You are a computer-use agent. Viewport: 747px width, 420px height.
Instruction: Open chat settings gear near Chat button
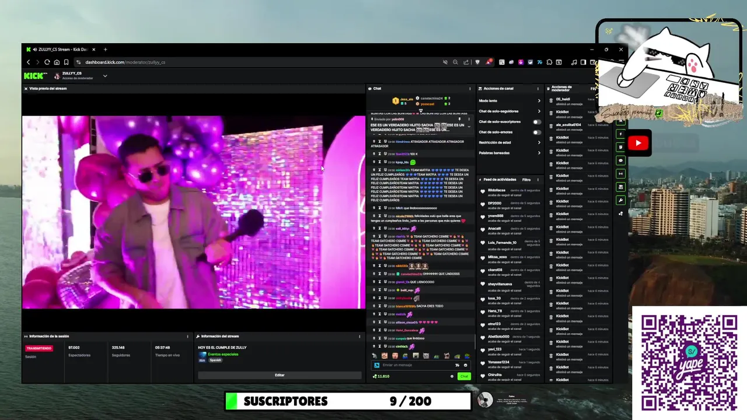point(452,376)
